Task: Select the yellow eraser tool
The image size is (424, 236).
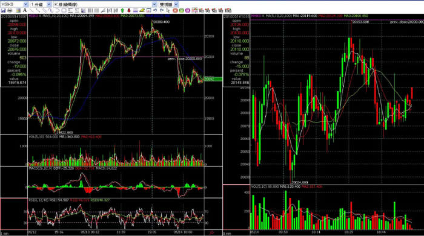Action: pos(142,10)
